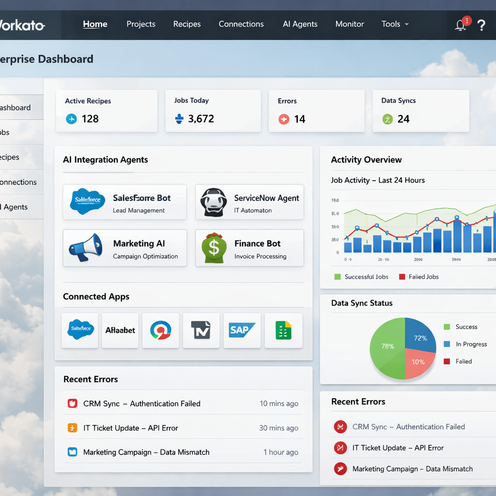Click the Failed Jobs red legend swatch
This screenshot has width=496, height=496.
(402, 277)
